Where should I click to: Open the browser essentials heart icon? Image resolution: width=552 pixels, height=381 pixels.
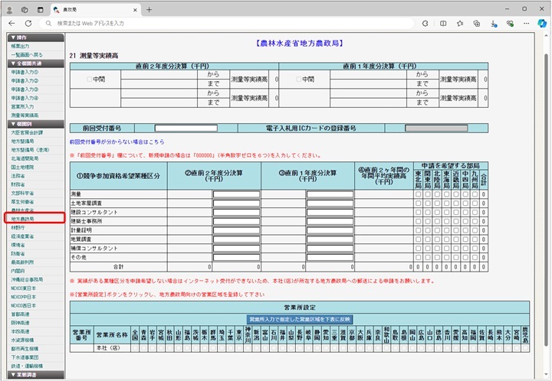(x=510, y=23)
